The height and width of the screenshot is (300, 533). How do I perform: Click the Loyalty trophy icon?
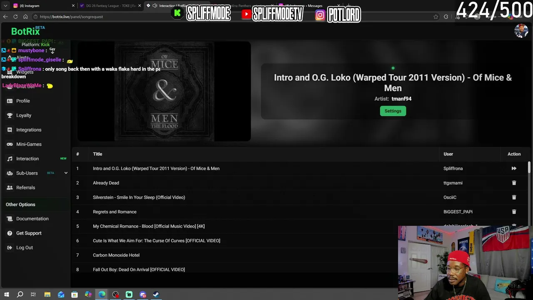coord(10,115)
